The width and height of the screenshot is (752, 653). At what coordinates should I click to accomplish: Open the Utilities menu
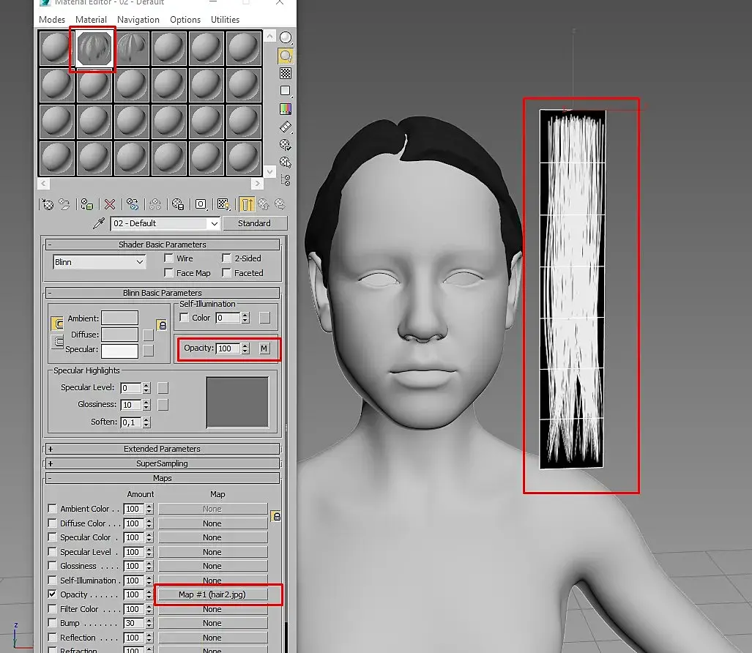click(x=225, y=20)
